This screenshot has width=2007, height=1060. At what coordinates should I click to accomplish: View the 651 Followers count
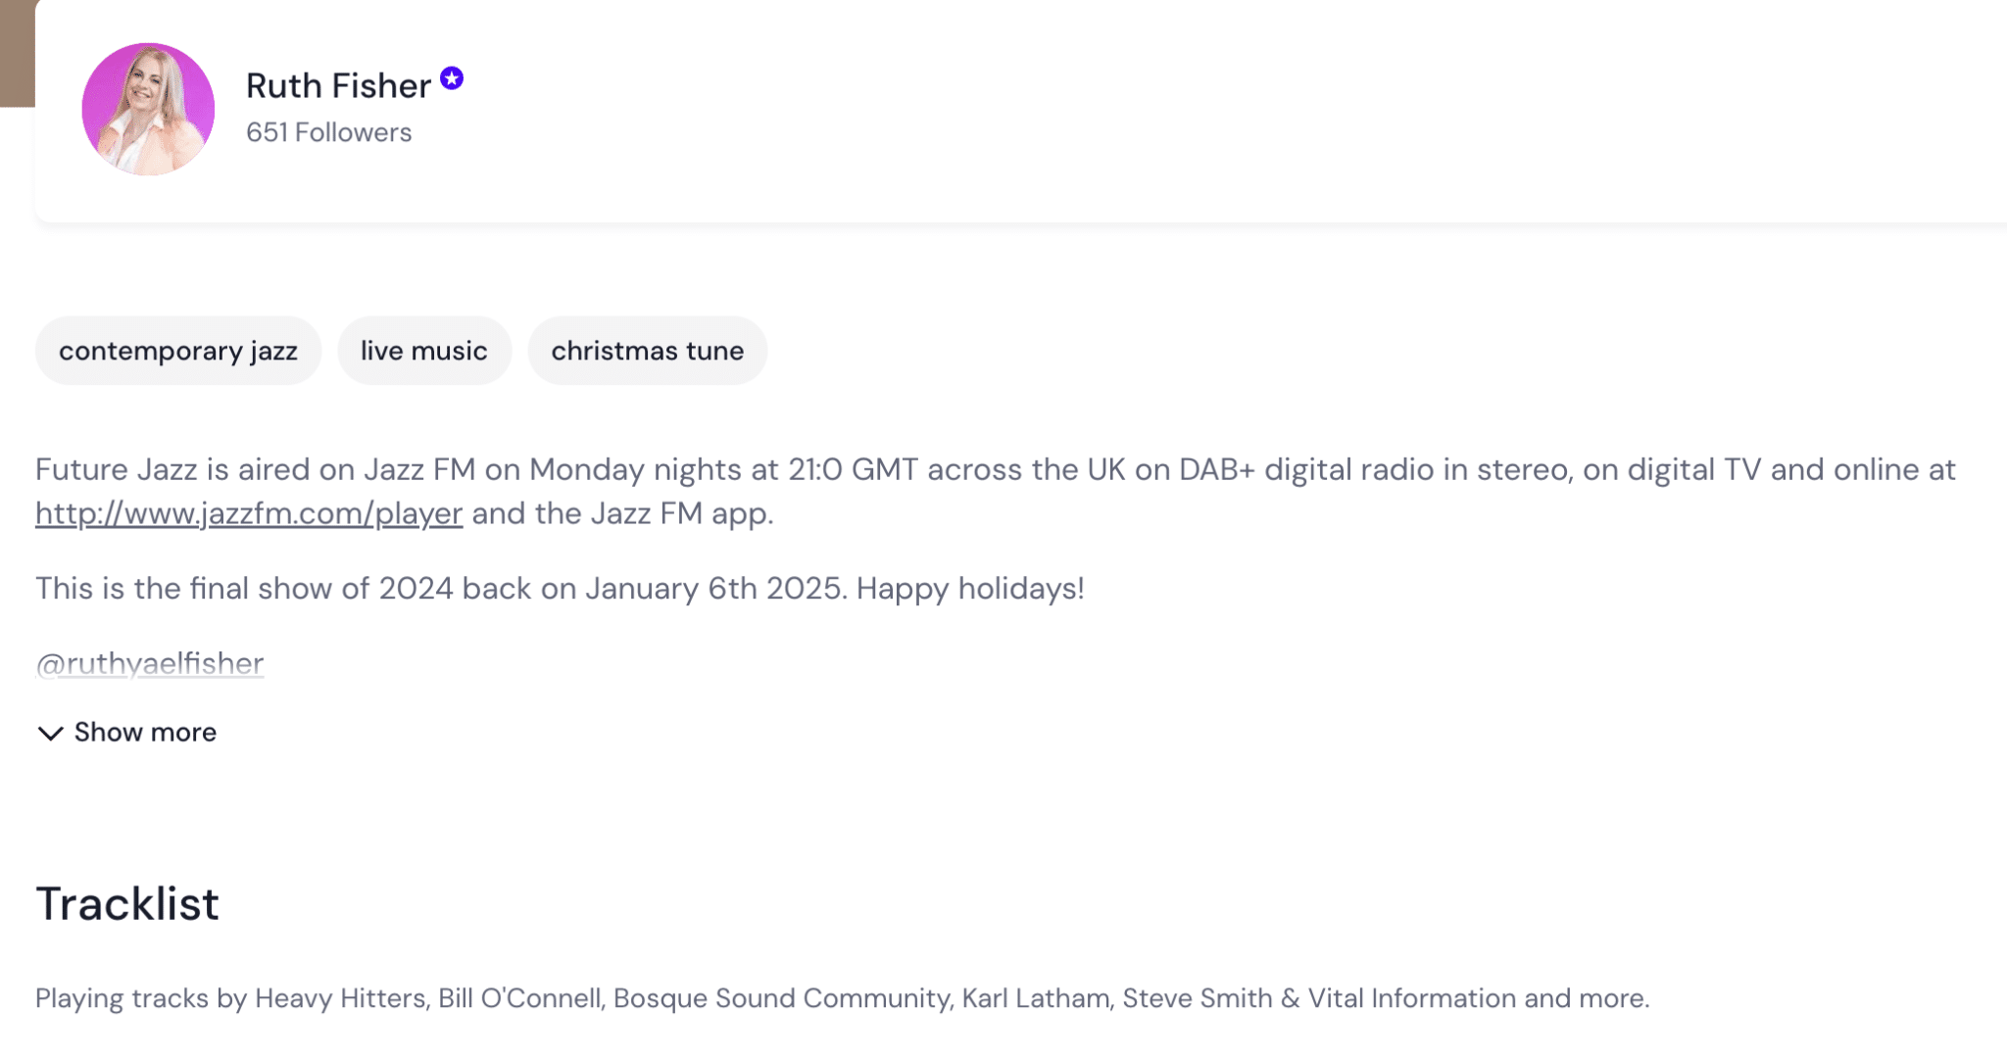point(328,132)
